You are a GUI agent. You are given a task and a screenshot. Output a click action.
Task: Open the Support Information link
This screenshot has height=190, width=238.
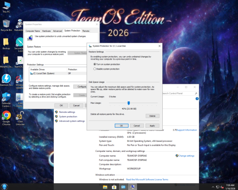tap(187, 130)
